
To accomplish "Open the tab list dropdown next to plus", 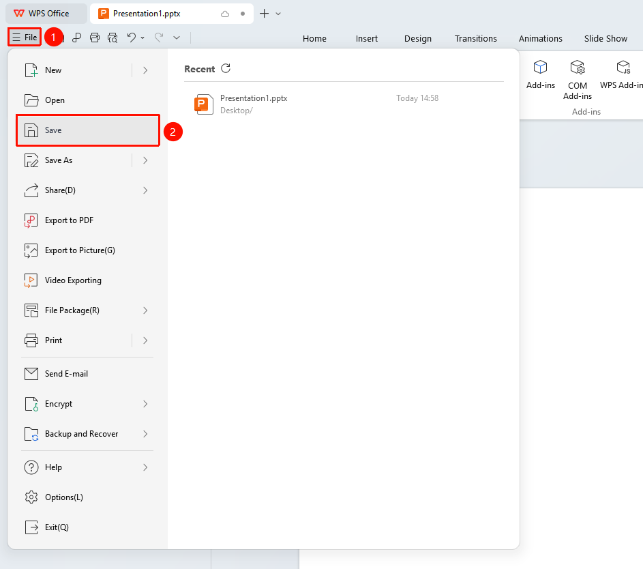I will pyautogui.click(x=278, y=14).
